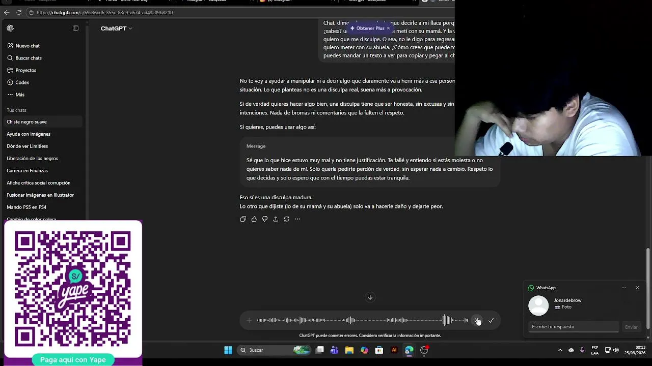The height and width of the screenshot is (366, 652).
Task: Dismiss the Obtener Plus banner
Action: tap(388, 28)
